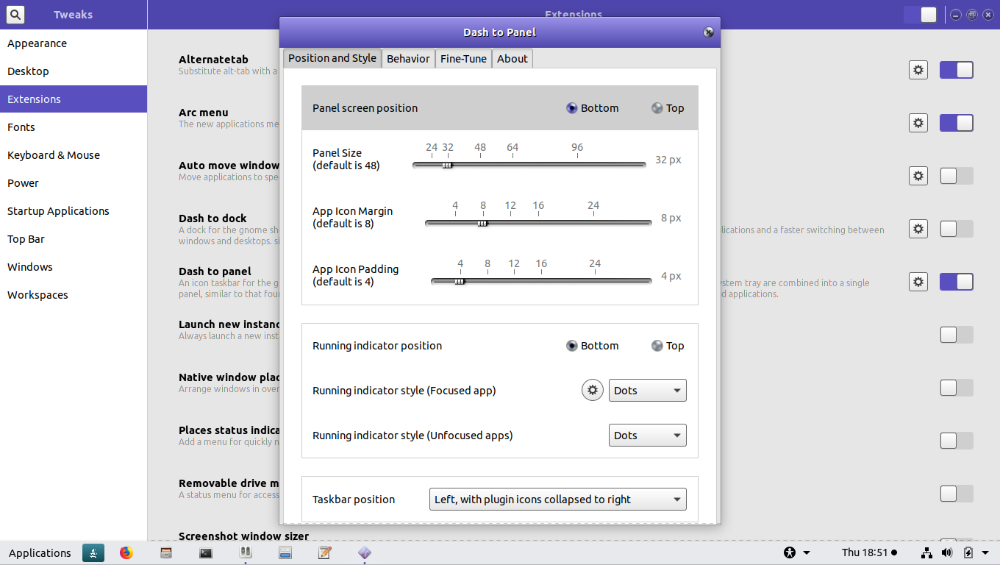The height and width of the screenshot is (565, 1000).
Task: Click the Panel Size slider handle
Action: [447, 166]
